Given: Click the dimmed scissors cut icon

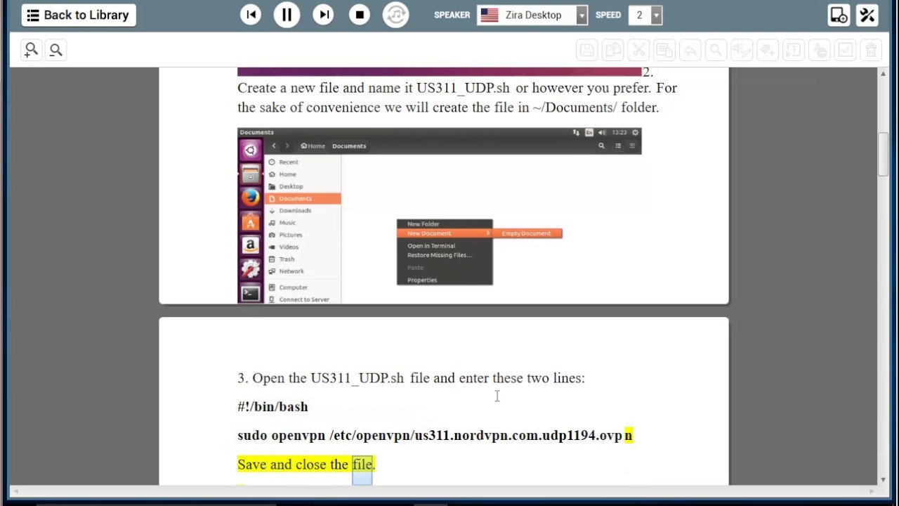Looking at the screenshot, I should [x=638, y=50].
